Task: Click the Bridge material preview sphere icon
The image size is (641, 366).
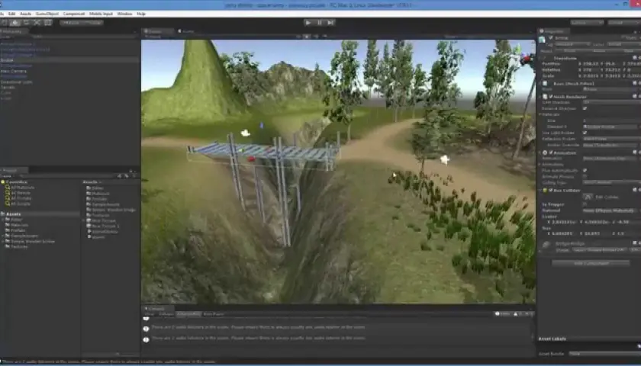Action: [x=546, y=245]
